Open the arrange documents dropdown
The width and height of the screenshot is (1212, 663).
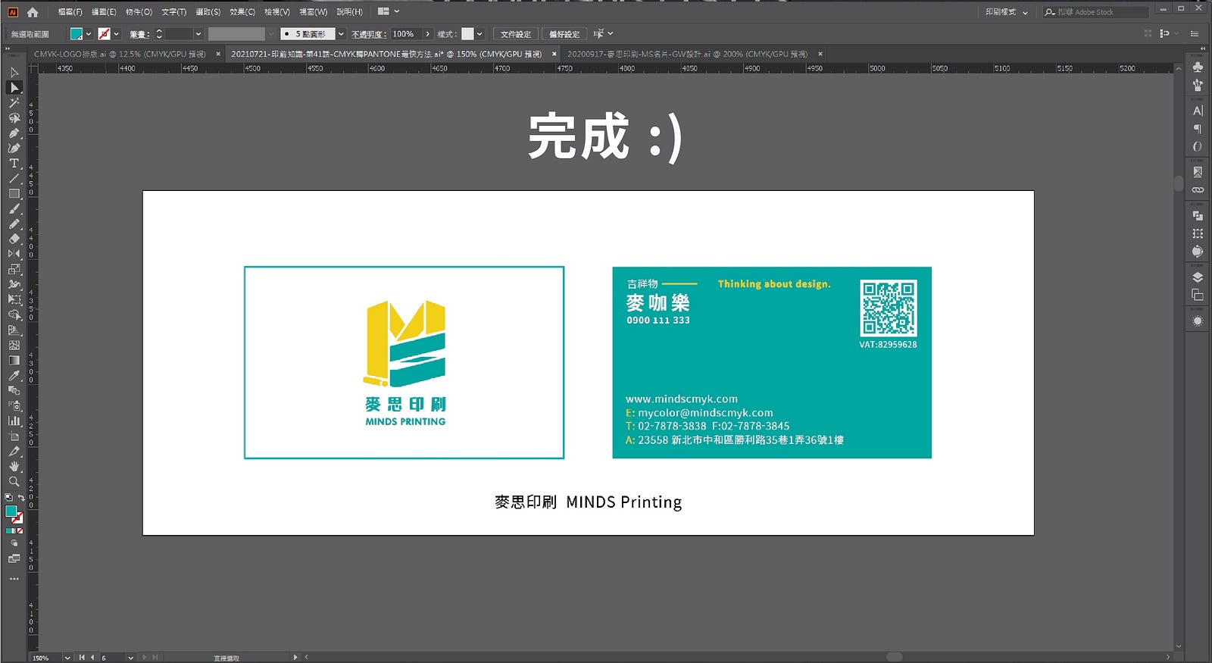(389, 11)
